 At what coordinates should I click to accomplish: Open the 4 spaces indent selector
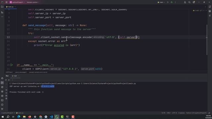(182, 113)
